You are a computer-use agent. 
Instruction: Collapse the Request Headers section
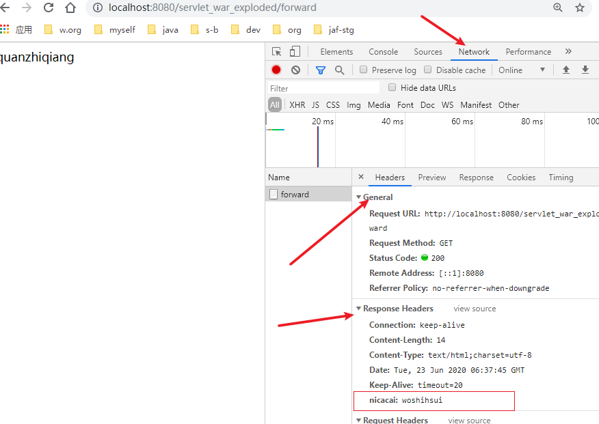pyautogui.click(x=359, y=420)
